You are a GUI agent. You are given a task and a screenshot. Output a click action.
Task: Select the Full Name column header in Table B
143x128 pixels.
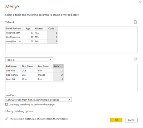[13, 66]
